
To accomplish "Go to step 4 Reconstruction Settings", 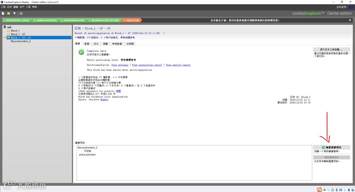I will pos(104,20).
